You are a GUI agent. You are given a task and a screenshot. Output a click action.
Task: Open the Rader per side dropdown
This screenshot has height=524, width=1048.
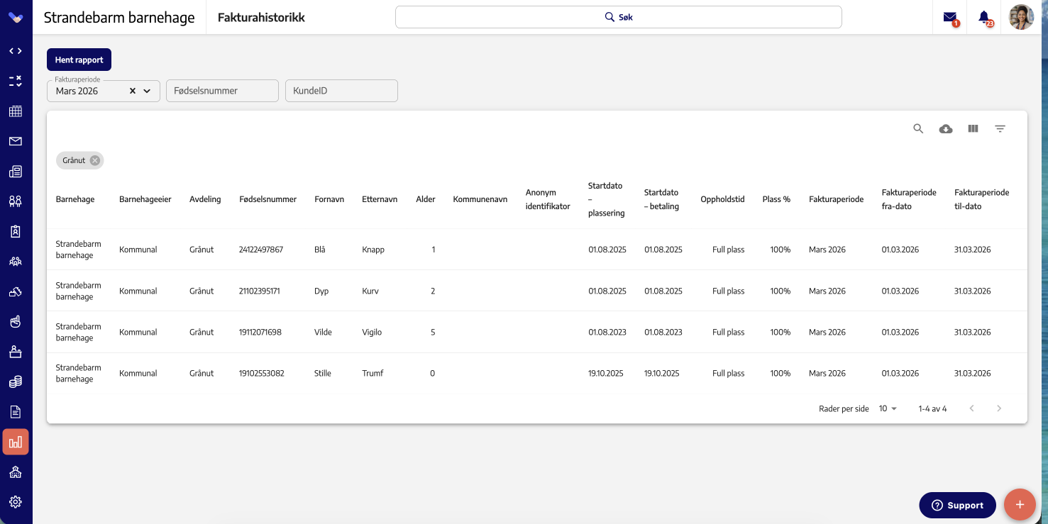[888, 408]
